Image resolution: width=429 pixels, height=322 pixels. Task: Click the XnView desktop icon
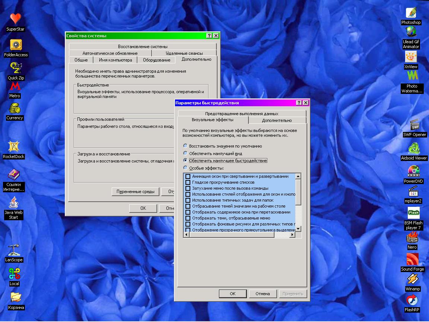pos(411,57)
